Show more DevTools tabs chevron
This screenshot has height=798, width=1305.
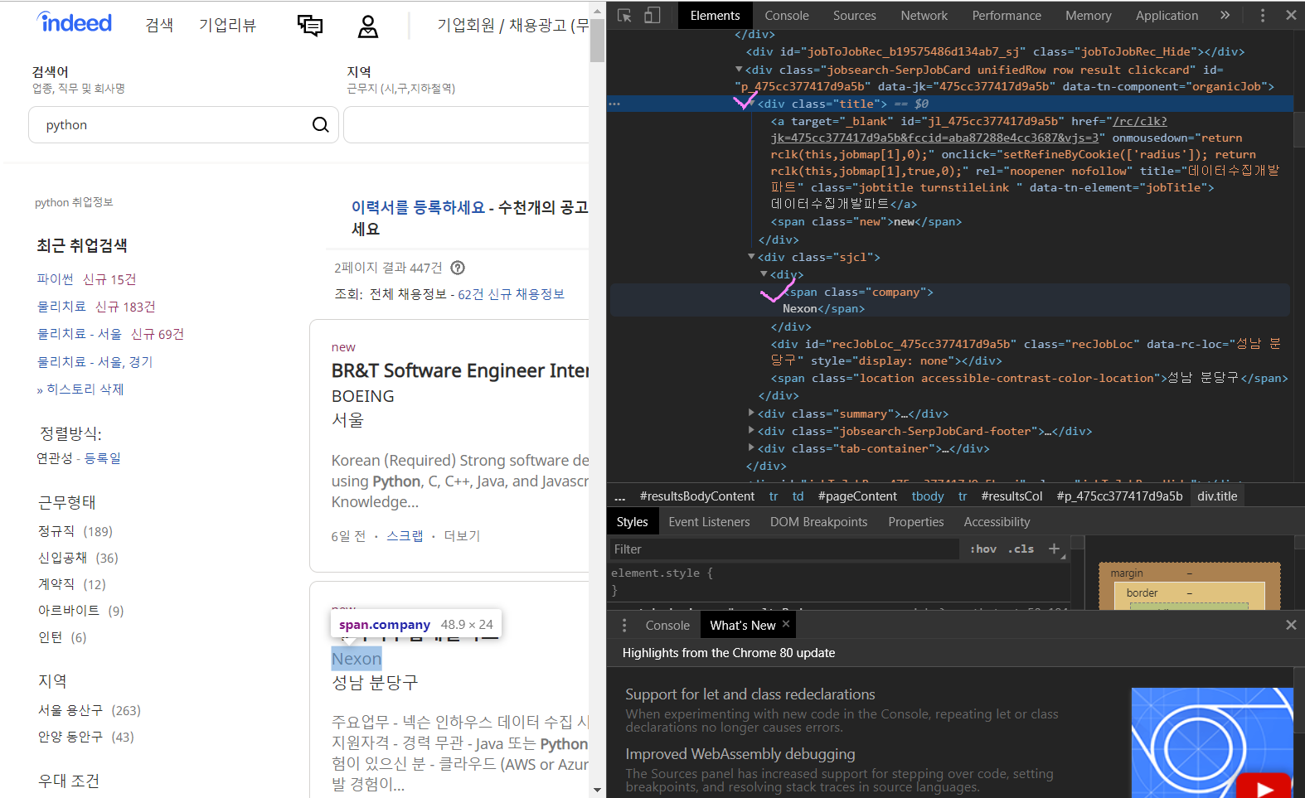(1225, 15)
